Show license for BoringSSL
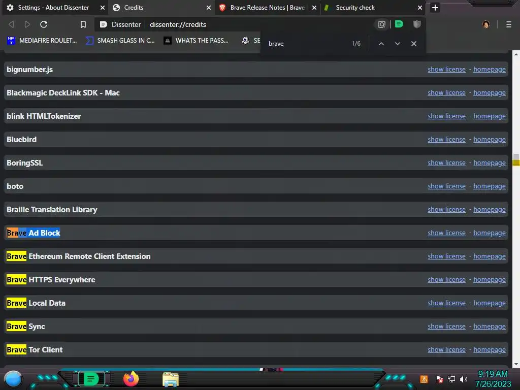This screenshot has height=390, width=520. (446, 163)
